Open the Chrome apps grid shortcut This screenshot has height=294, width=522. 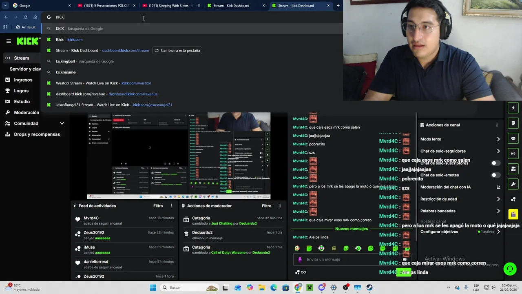[x=5, y=27]
